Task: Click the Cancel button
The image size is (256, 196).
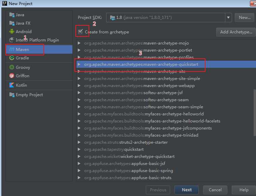Action: tap(215, 190)
